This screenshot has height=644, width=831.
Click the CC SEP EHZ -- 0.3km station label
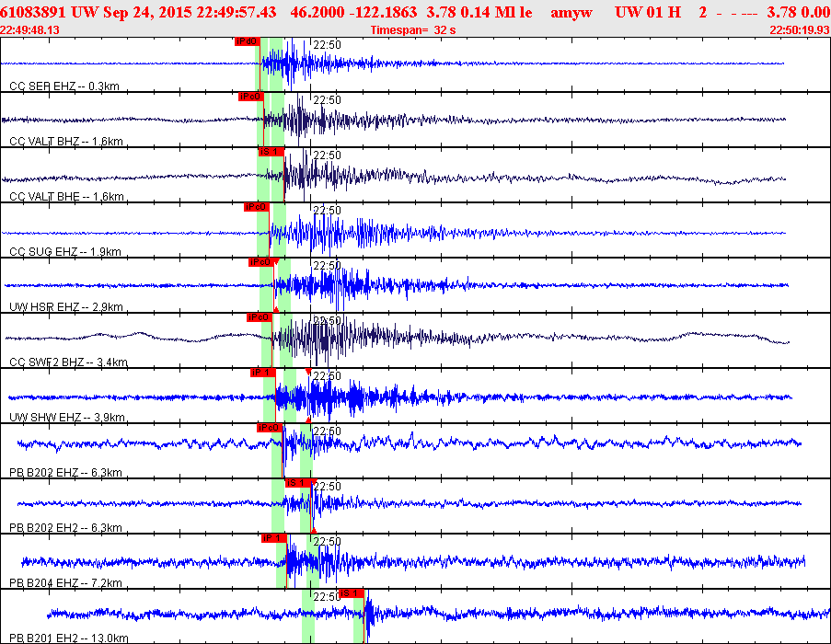point(64,86)
